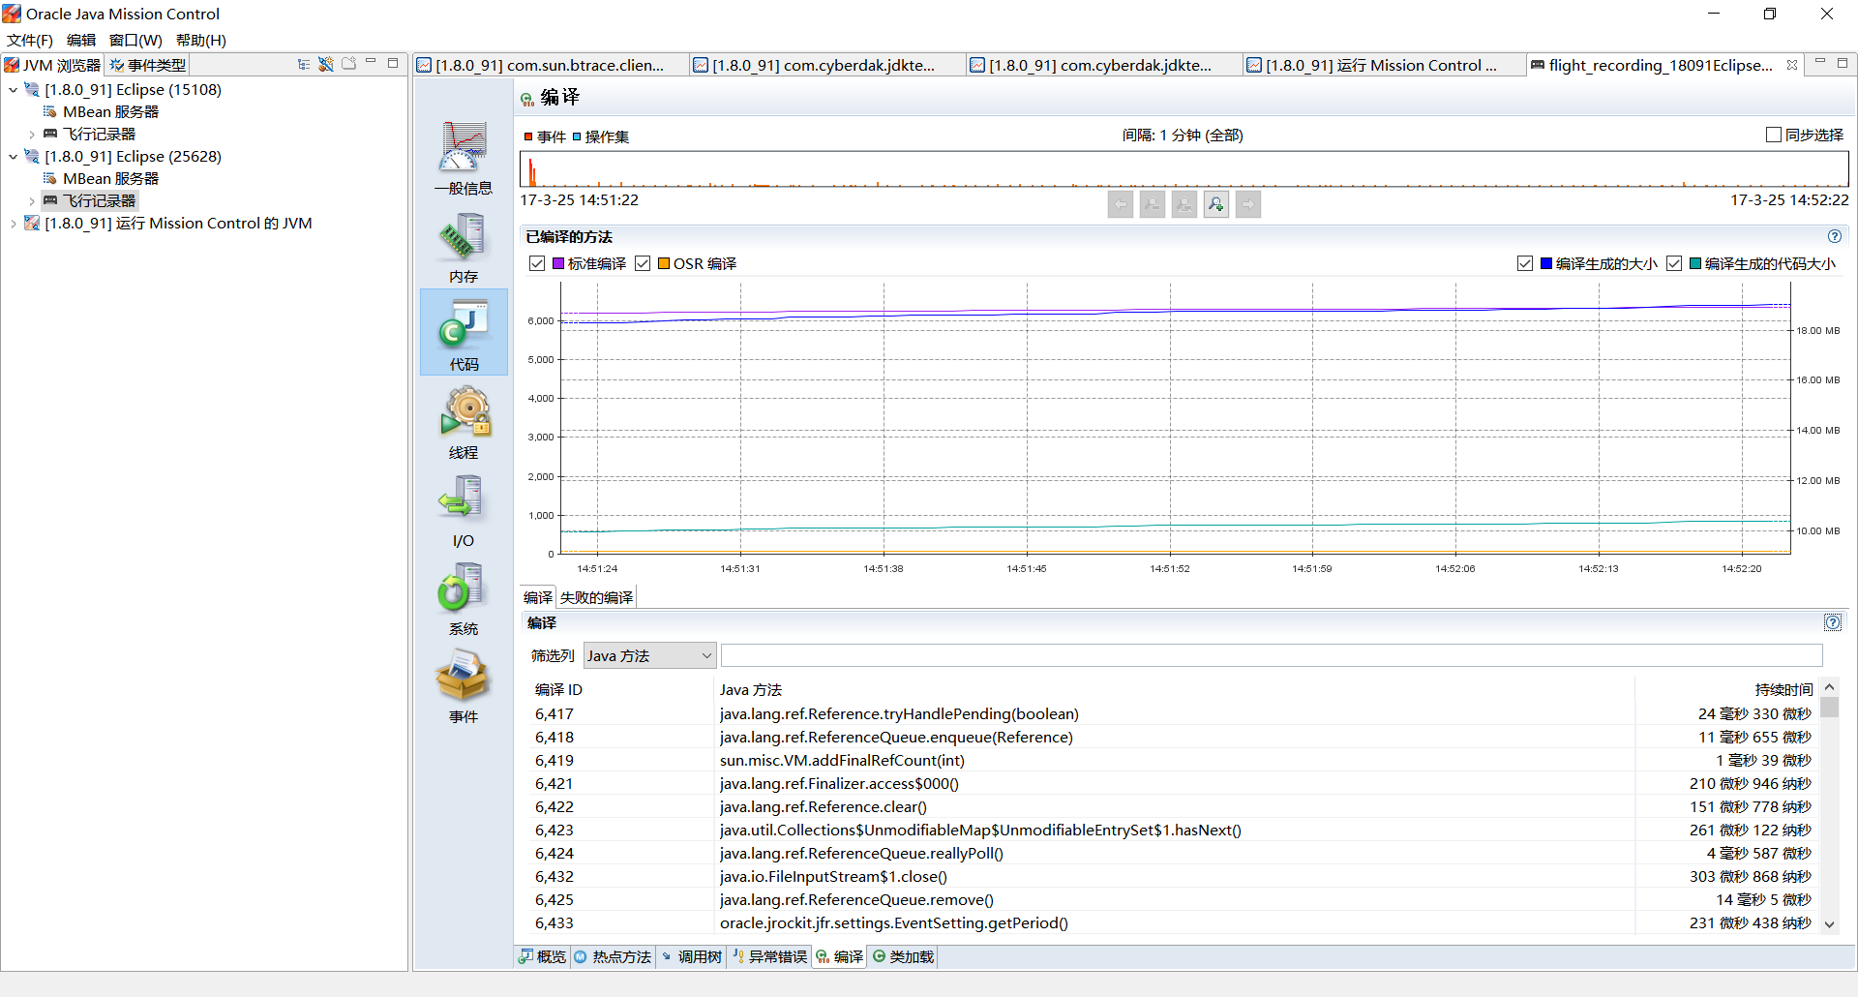Open the 窗口(W) menu
Image resolution: width=1858 pixels, height=997 pixels.
coord(135,40)
